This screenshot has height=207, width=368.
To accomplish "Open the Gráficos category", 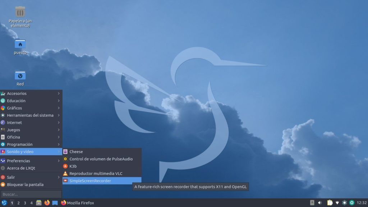I will pos(14,108).
